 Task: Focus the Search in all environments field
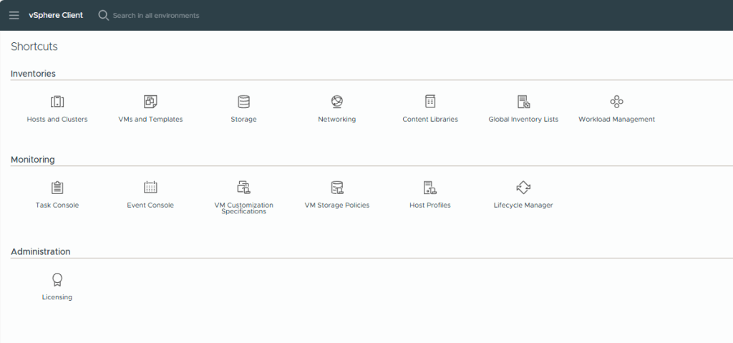(156, 16)
